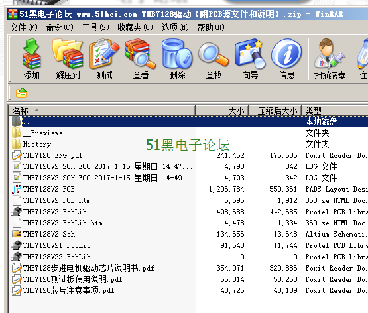368x313 pixels.
Task: Click the PADS Layout type cell
Action: click(x=336, y=189)
